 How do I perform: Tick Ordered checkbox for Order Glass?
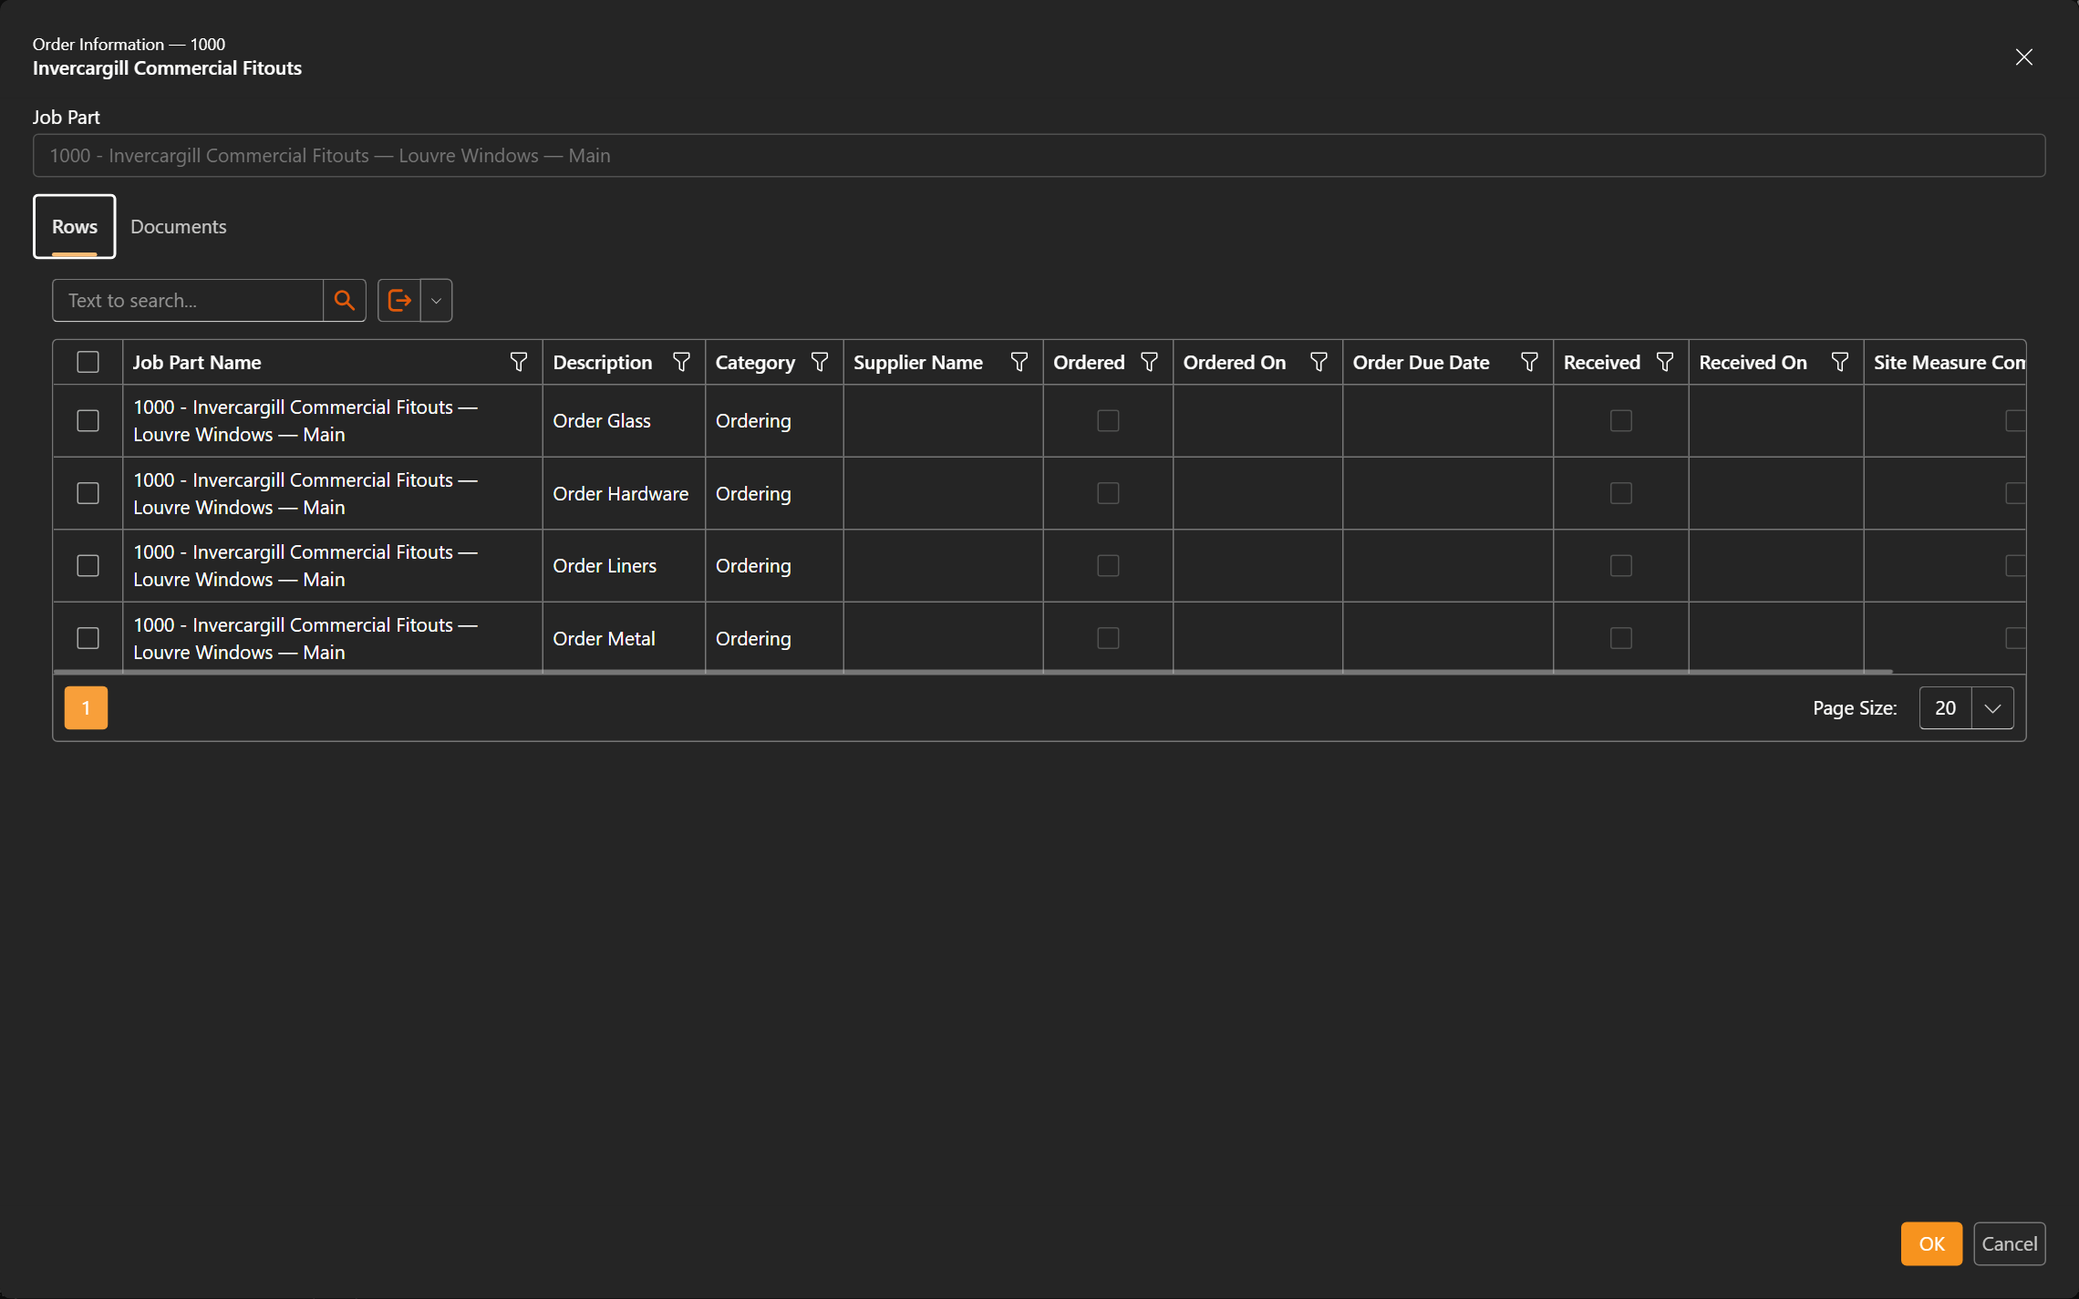tap(1108, 420)
